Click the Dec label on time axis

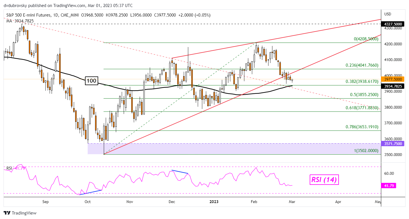tap(172, 201)
